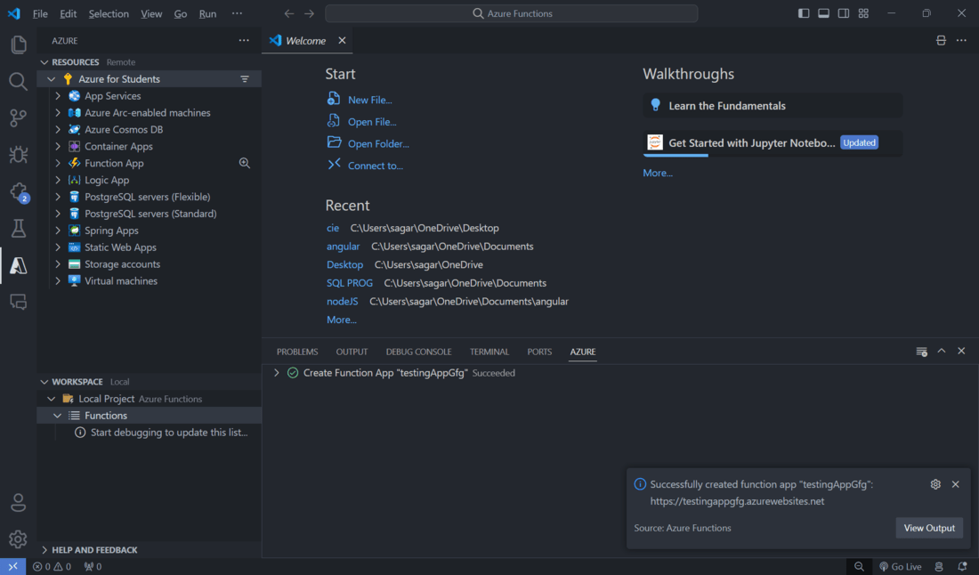
Task: Open the recent angular folder link
Action: tap(343, 247)
